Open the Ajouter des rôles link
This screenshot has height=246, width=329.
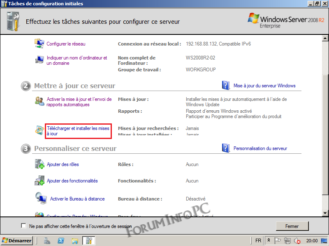coord(63,164)
